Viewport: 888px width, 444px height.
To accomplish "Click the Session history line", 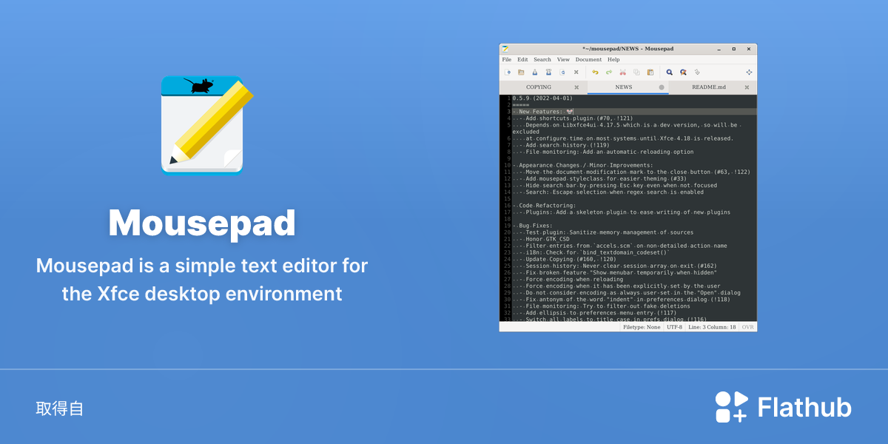I will click(614, 266).
